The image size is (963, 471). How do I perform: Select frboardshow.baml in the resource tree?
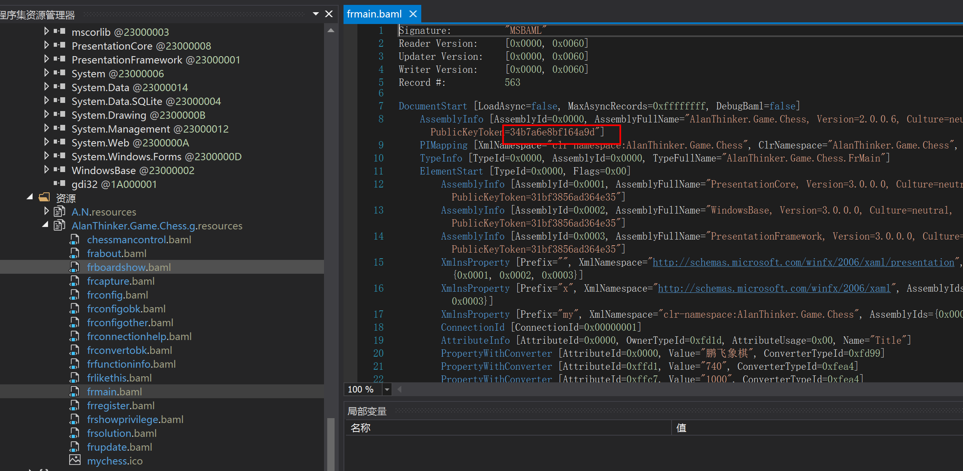click(129, 267)
